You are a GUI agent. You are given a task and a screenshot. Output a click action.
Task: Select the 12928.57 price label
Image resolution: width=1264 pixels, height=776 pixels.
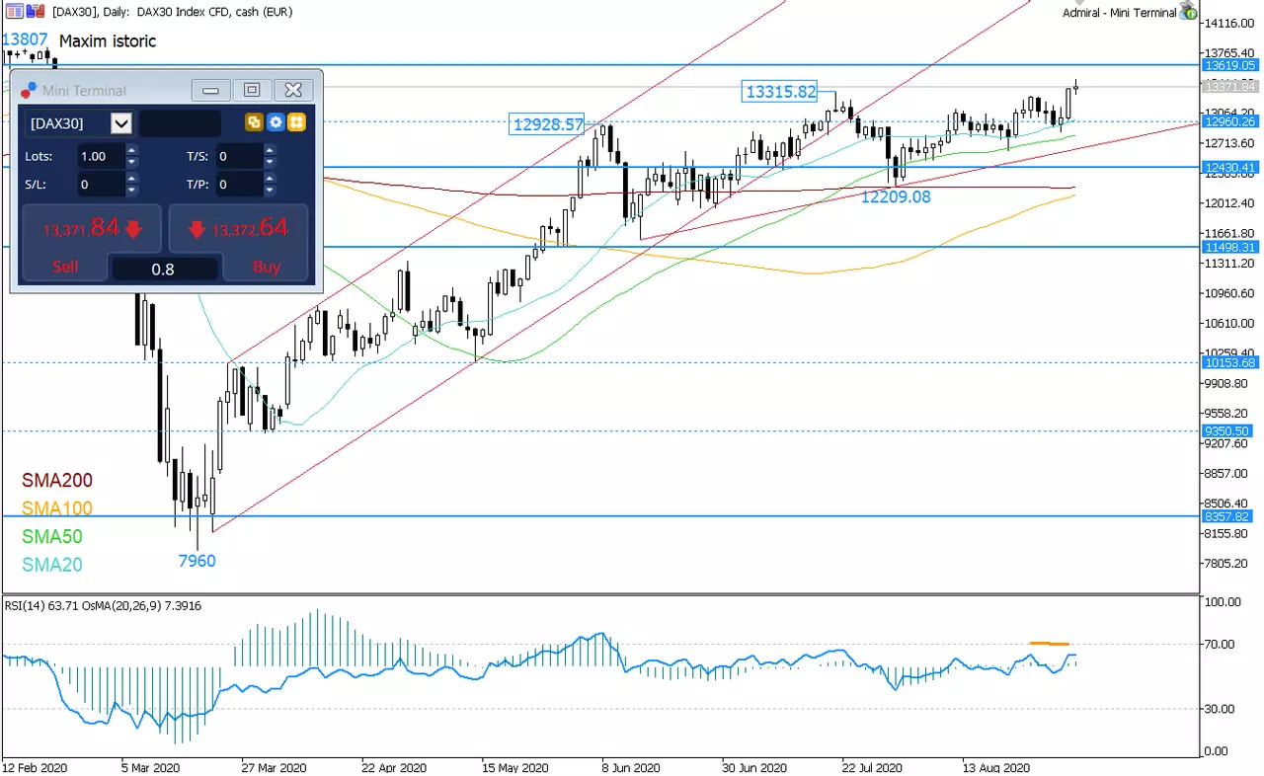tap(547, 124)
